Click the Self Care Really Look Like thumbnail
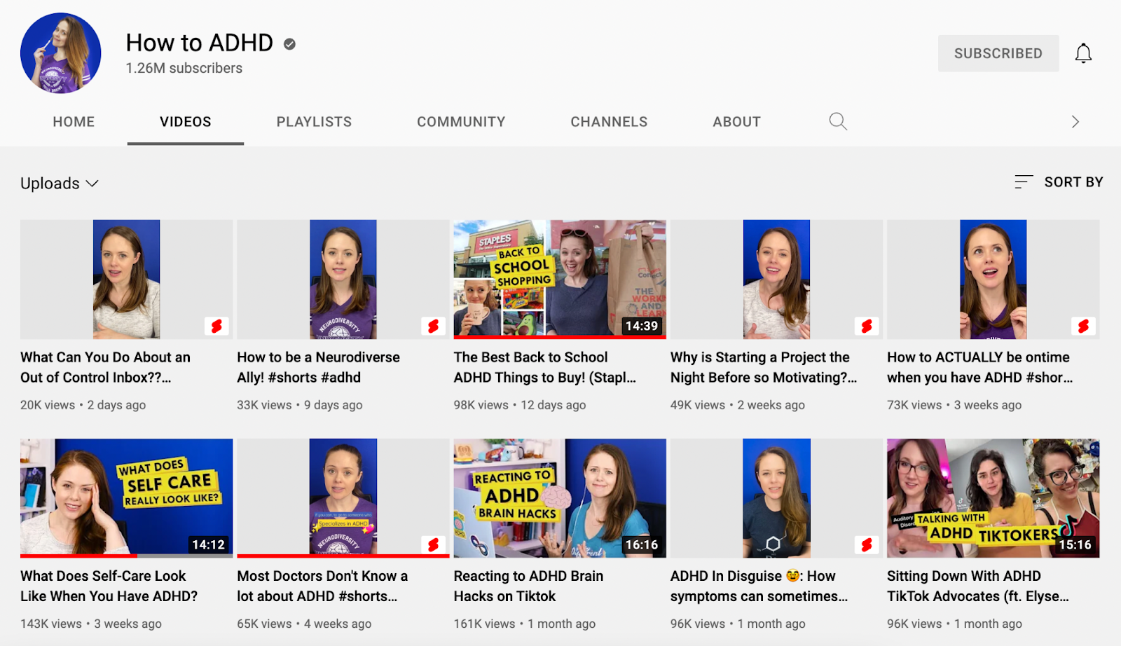Screen dimensions: 1121x646 (x=127, y=498)
